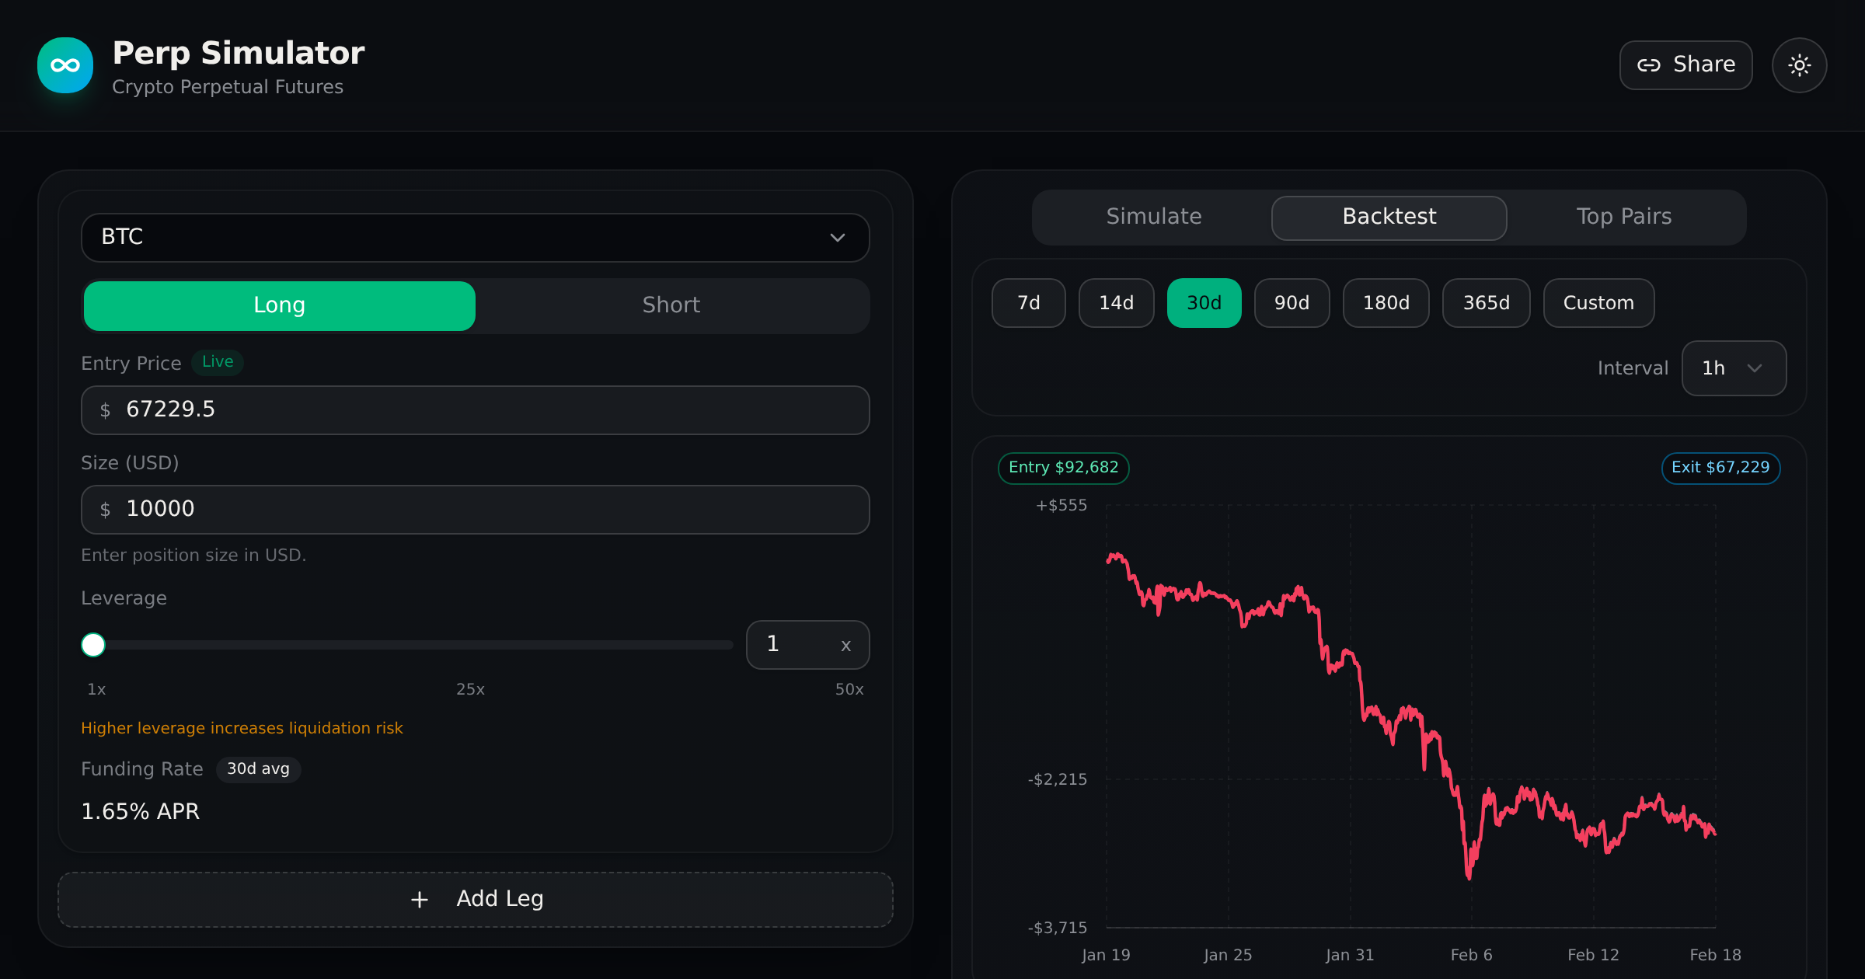Select the 90d backtest period
The height and width of the screenshot is (979, 1865).
[x=1292, y=303]
